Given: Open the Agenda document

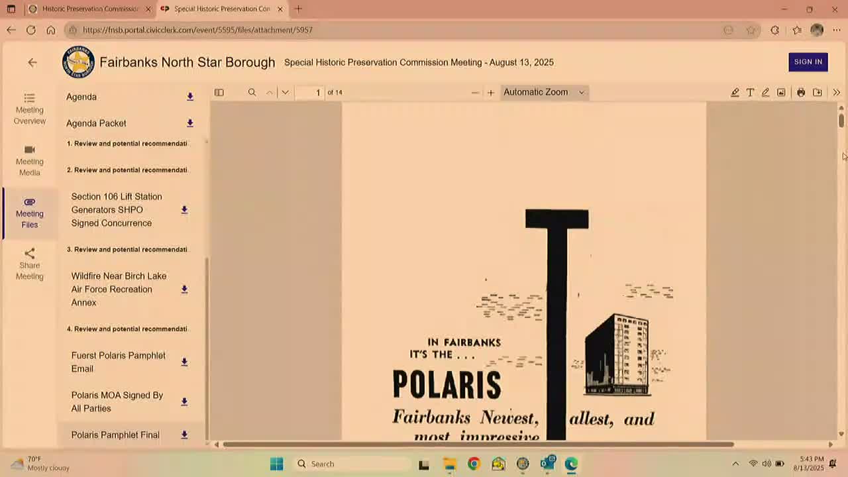Looking at the screenshot, I should pos(81,97).
